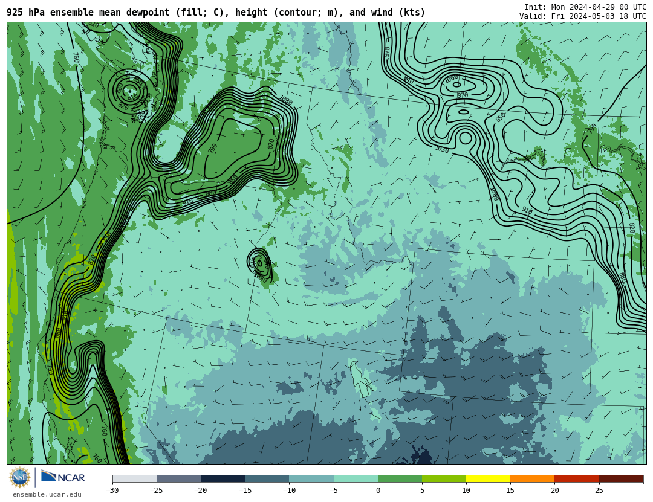Select the 20 to 25 red swatch
Viewport: 653px width, 502px height.
pyautogui.click(x=577, y=478)
